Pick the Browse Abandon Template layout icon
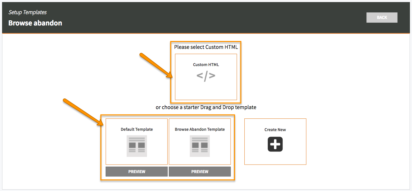 (200, 146)
